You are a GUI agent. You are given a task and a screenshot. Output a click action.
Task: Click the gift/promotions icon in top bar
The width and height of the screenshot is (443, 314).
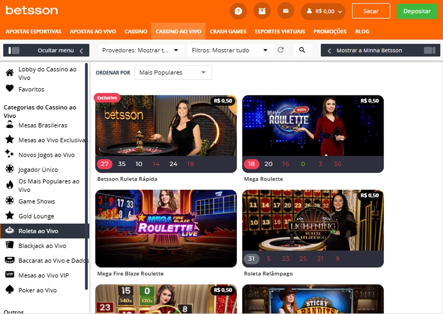click(262, 11)
